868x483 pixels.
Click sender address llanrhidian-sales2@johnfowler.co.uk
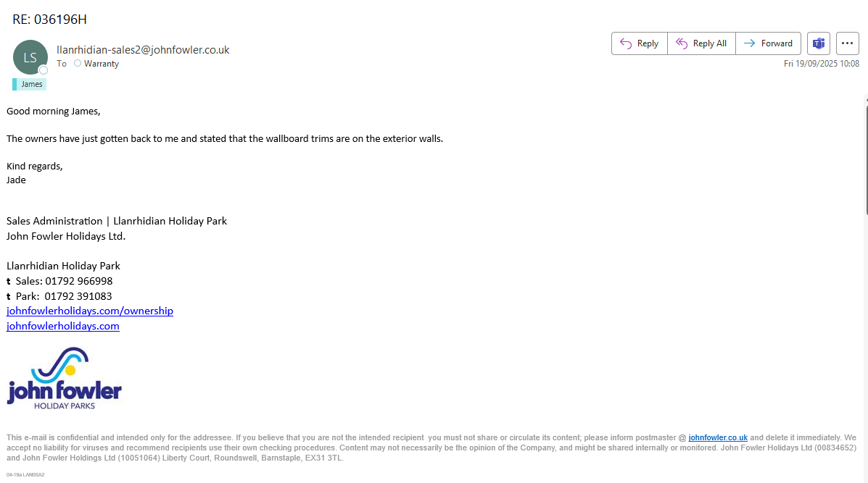click(143, 50)
